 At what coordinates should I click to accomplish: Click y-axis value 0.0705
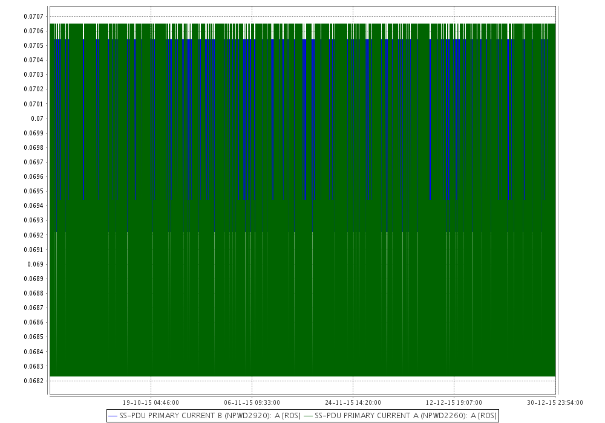click(33, 45)
